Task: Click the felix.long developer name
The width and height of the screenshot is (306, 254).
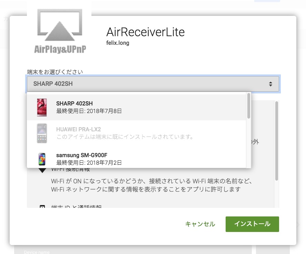Action: click(x=118, y=43)
